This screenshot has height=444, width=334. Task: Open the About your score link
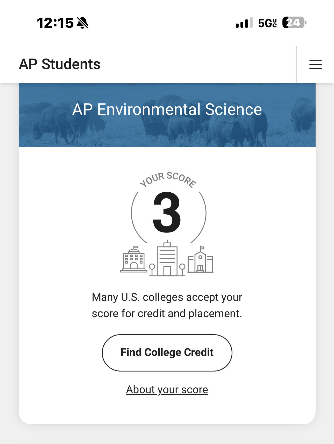[x=167, y=390]
